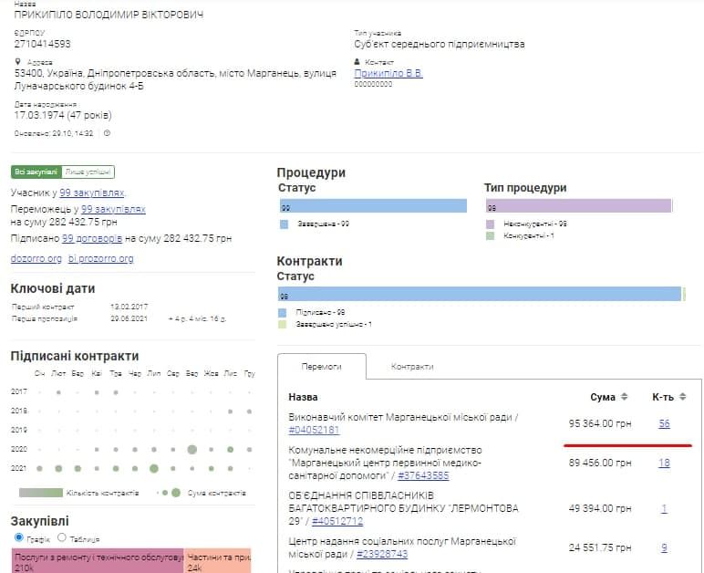The width and height of the screenshot is (704, 573).
Task: Open organization code #04052181 link
Action: [x=314, y=430]
